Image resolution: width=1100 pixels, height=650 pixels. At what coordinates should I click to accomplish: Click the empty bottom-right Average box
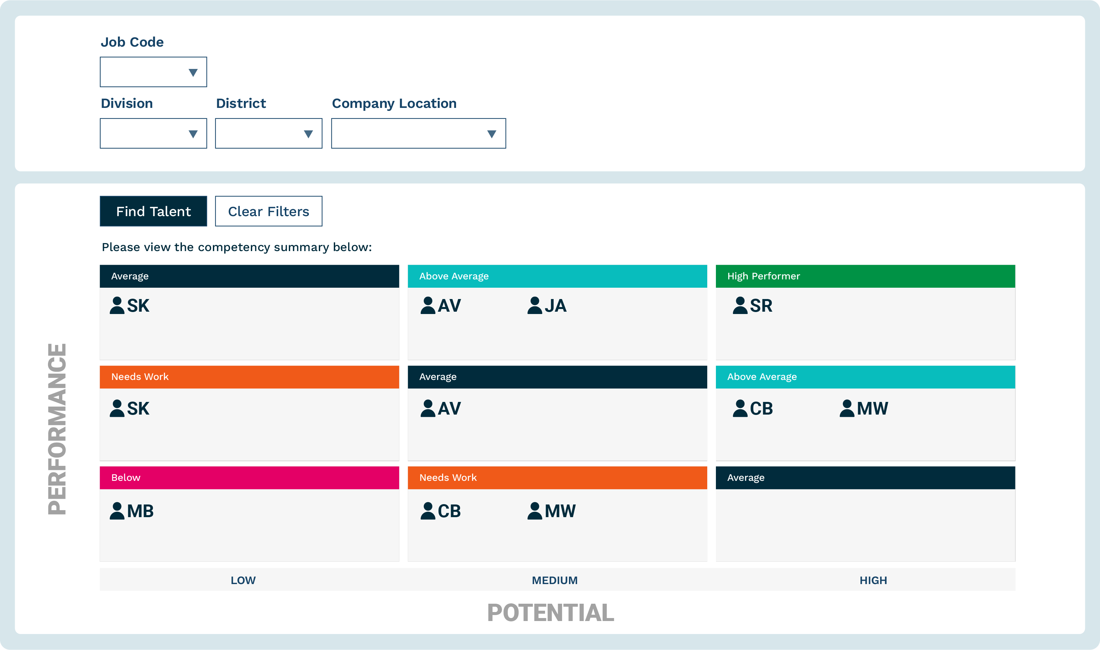click(865, 525)
